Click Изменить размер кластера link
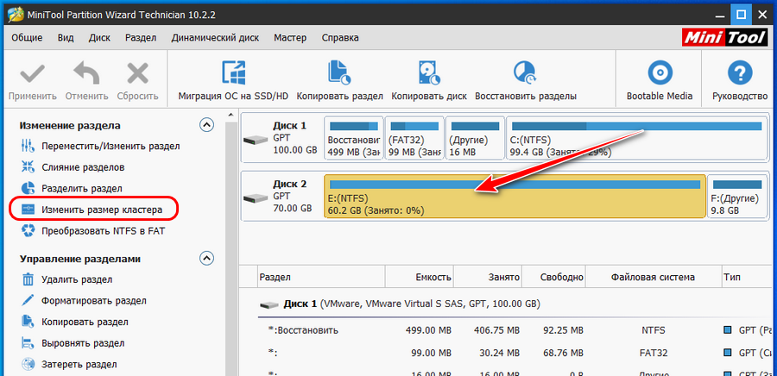 (101, 210)
